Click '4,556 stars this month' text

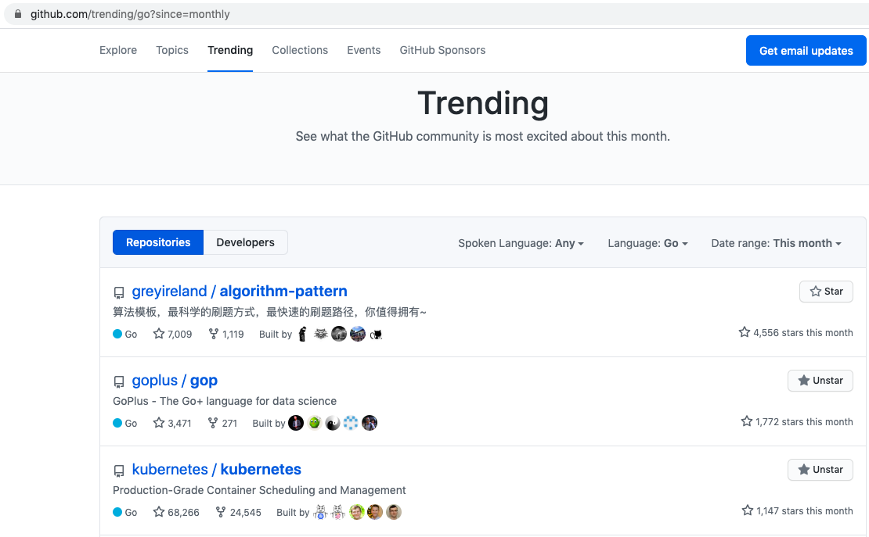click(796, 332)
